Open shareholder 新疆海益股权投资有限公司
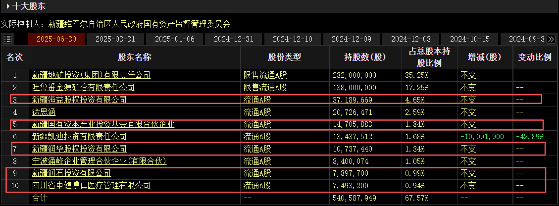Image resolution: width=559 pixels, height=206 pixels. point(79,100)
